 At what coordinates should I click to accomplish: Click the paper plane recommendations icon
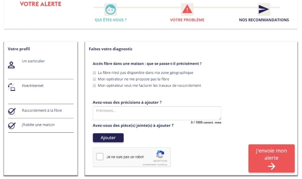[x=264, y=9]
